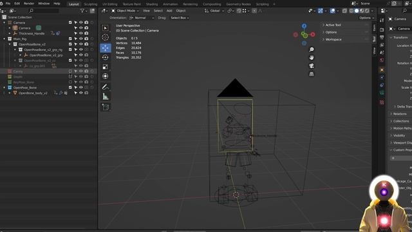Select the 3D Cursor tool
This screenshot has width=412, height=232.
click(106, 37)
